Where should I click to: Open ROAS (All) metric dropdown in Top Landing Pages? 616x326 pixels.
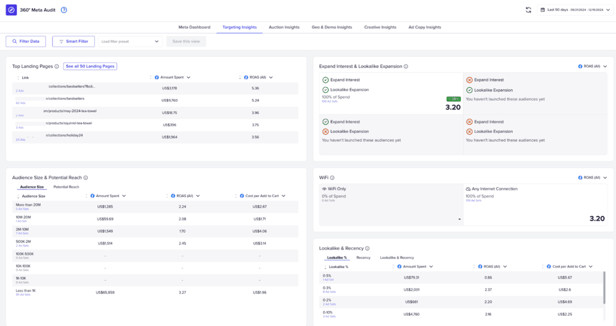(271, 78)
